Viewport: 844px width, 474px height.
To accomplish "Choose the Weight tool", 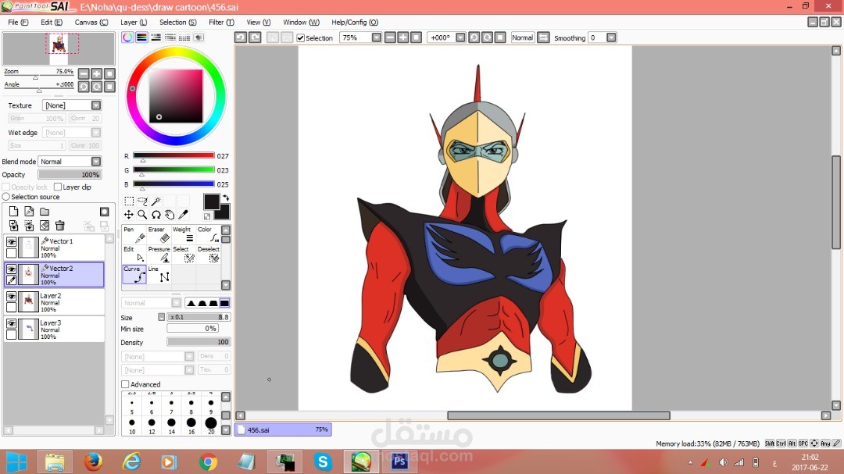I will [x=184, y=234].
